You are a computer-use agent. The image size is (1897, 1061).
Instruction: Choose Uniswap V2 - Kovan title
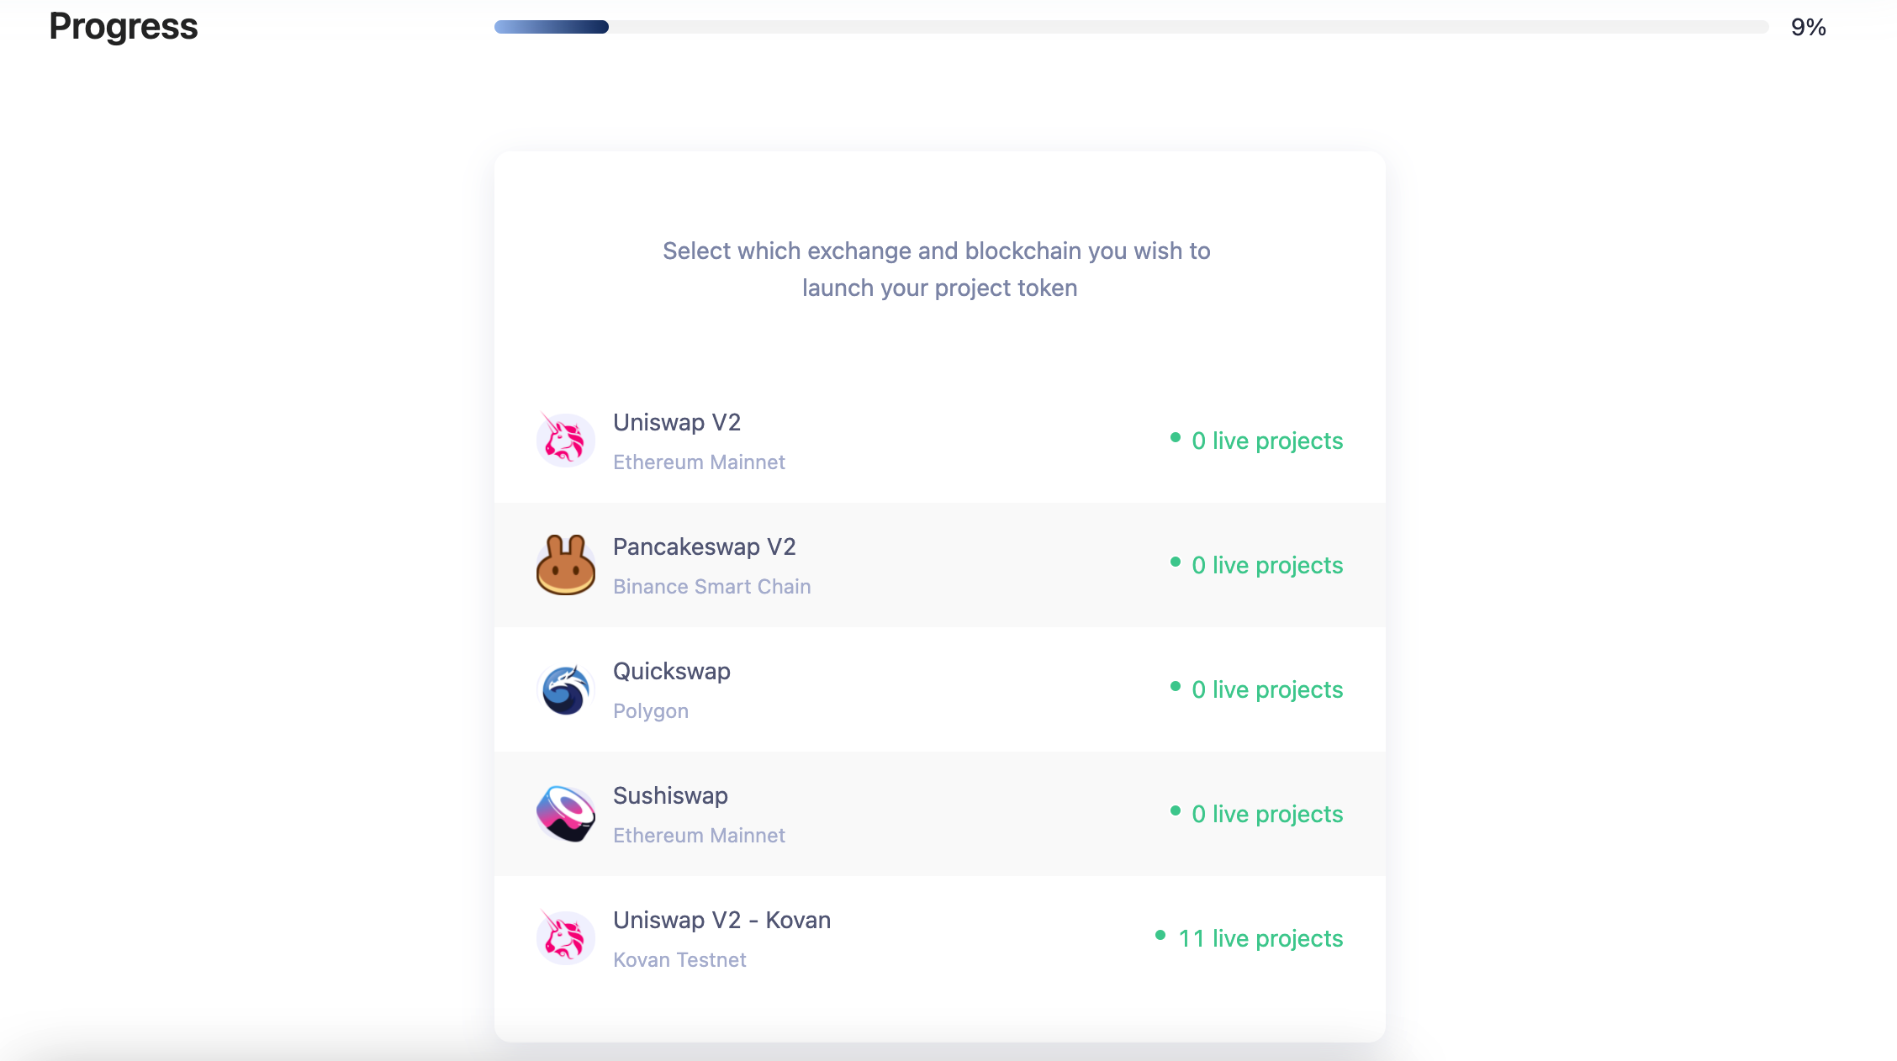pyautogui.click(x=721, y=920)
